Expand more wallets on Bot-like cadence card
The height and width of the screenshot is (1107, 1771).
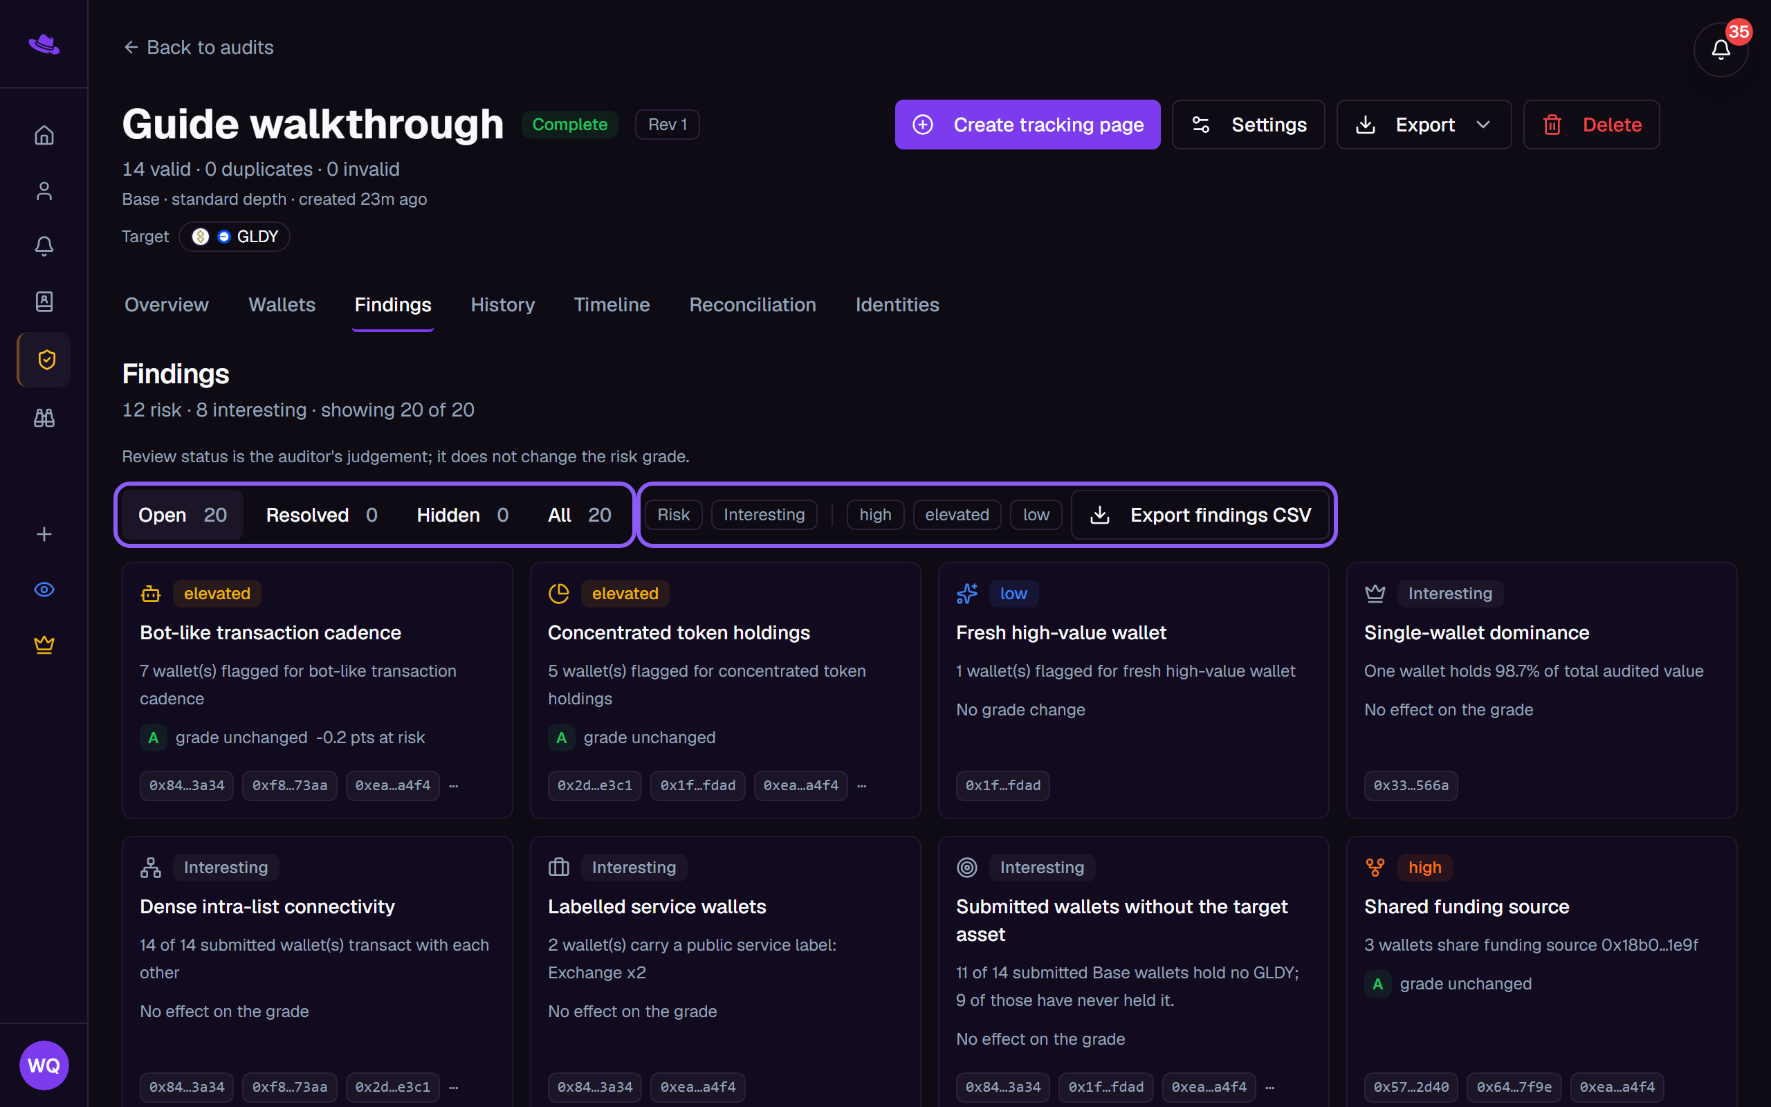(454, 785)
